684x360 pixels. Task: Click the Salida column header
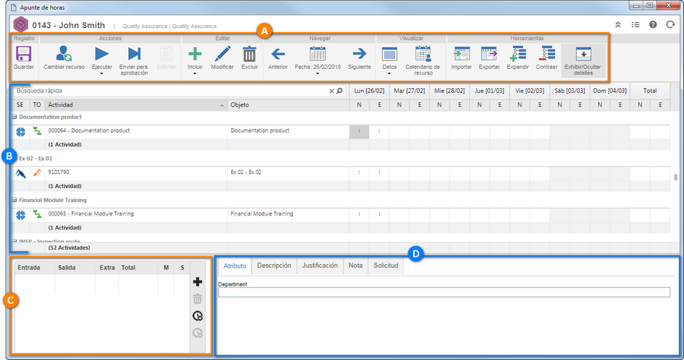pyautogui.click(x=75, y=268)
